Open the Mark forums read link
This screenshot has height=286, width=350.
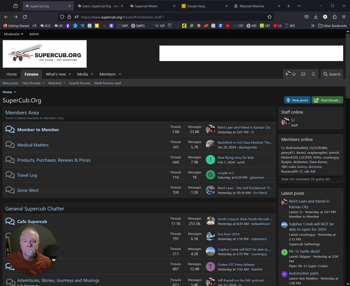[107, 83]
